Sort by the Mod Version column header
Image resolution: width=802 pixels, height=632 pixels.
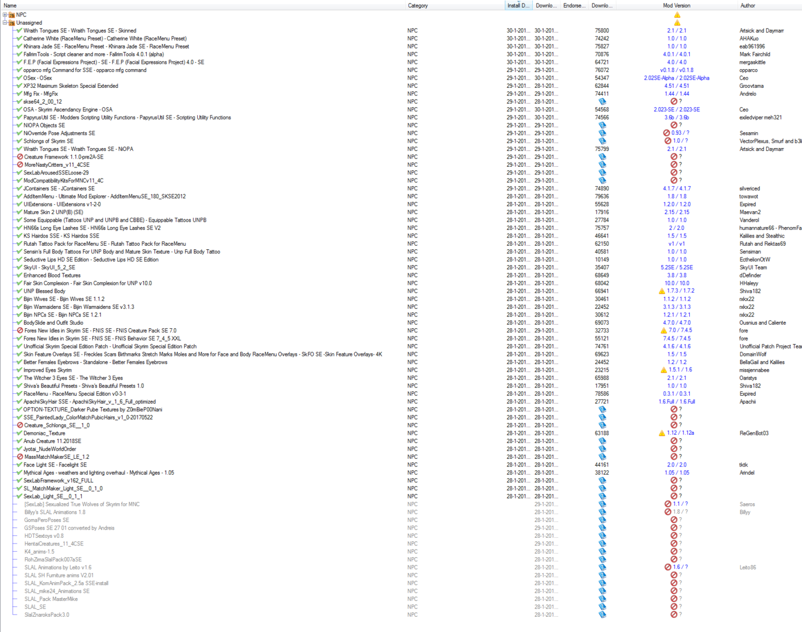click(676, 5)
